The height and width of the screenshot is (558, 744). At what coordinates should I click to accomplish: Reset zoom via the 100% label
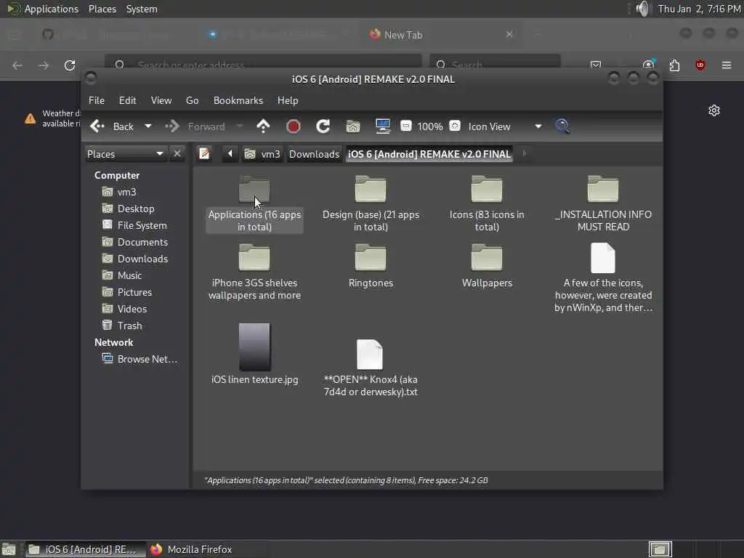pos(430,126)
